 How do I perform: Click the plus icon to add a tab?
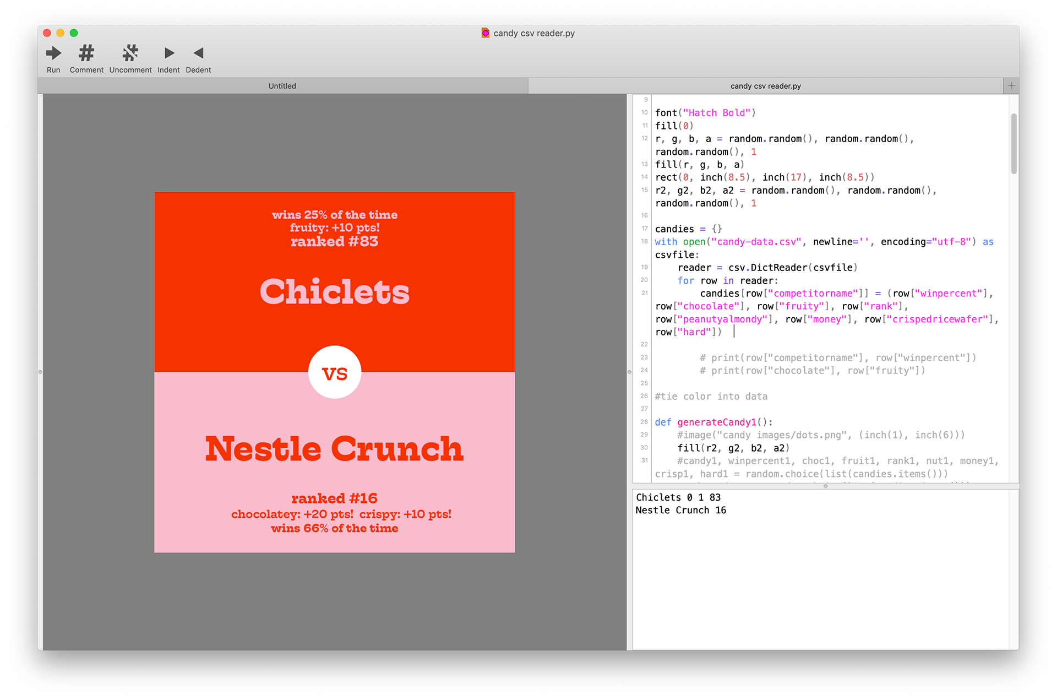(1011, 85)
